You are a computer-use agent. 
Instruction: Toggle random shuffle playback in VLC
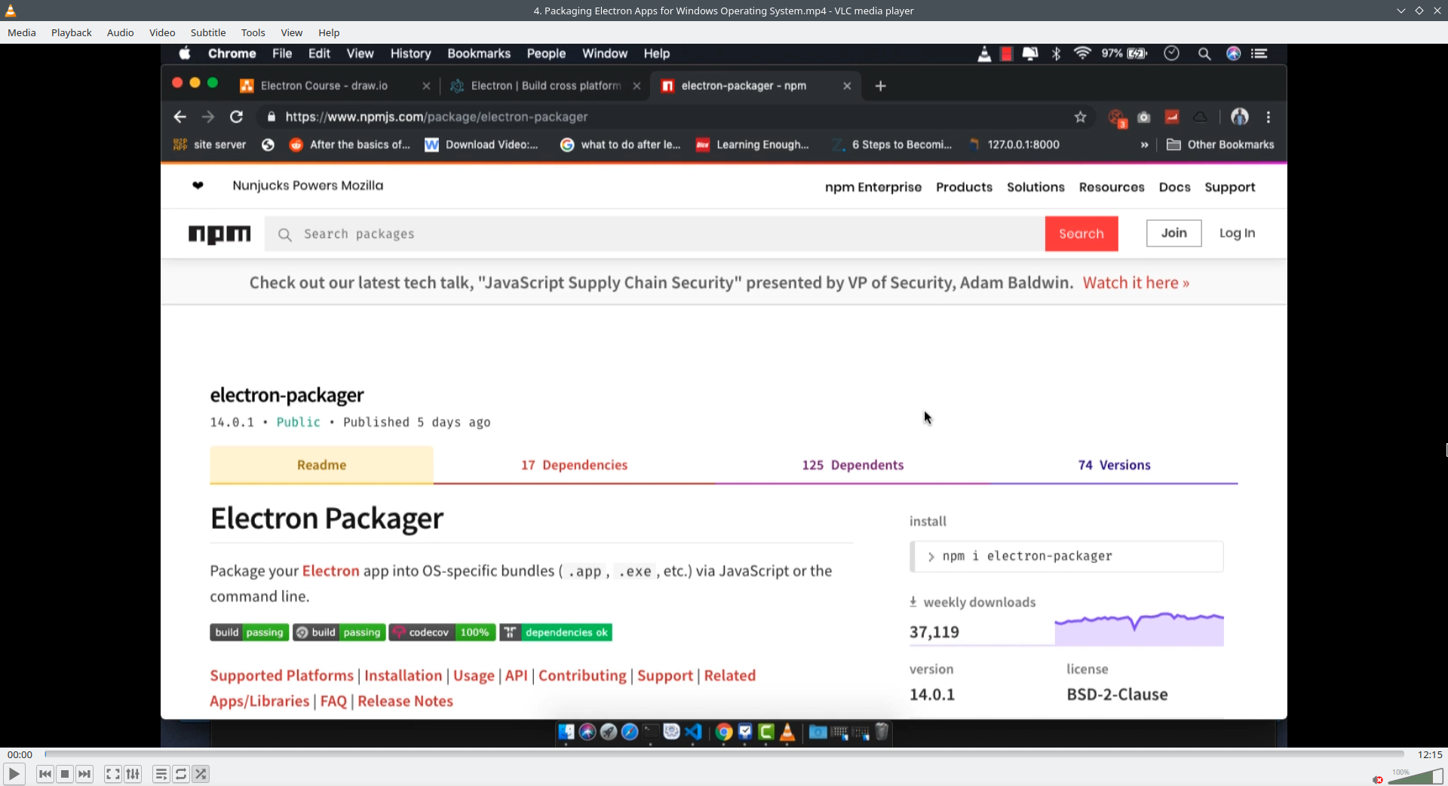coord(201,774)
